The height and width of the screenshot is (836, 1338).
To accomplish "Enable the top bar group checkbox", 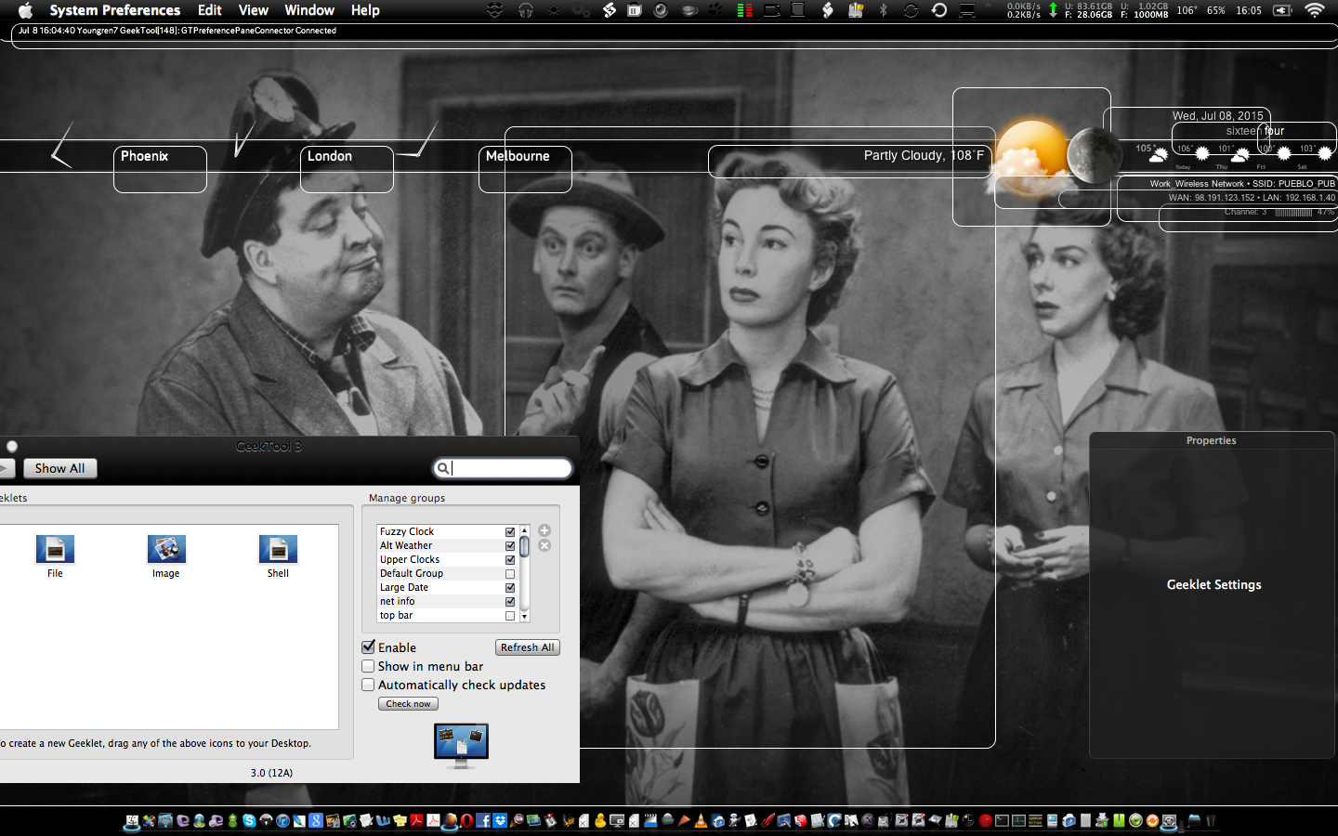I will (510, 616).
